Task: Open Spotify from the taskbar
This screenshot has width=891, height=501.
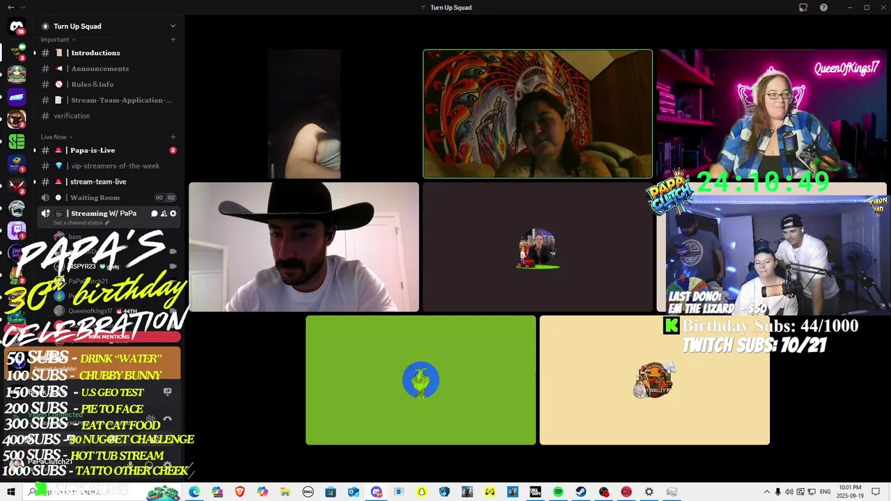Action: coord(558,492)
